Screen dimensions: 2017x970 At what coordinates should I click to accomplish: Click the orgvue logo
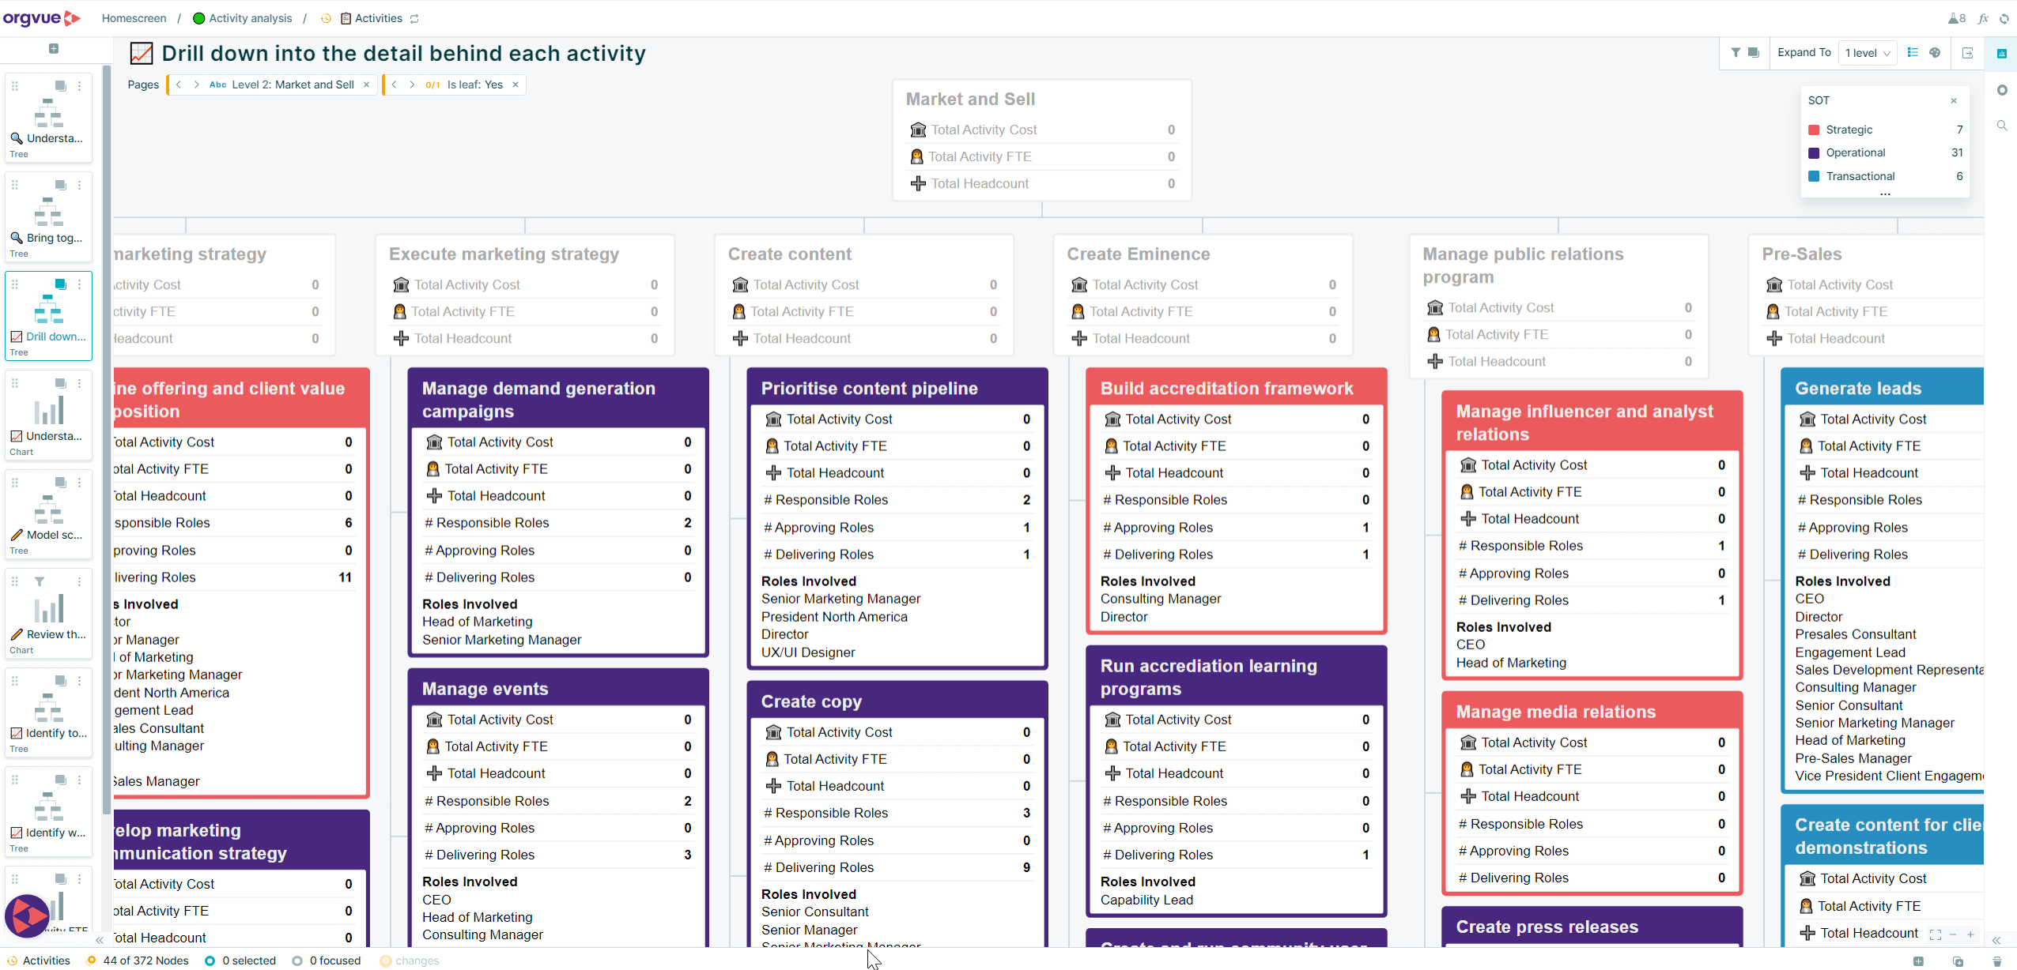(41, 17)
